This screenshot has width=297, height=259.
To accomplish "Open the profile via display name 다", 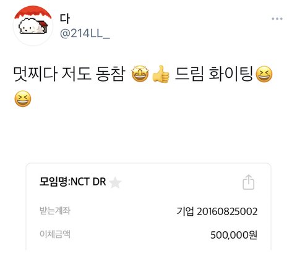I will (x=65, y=19).
